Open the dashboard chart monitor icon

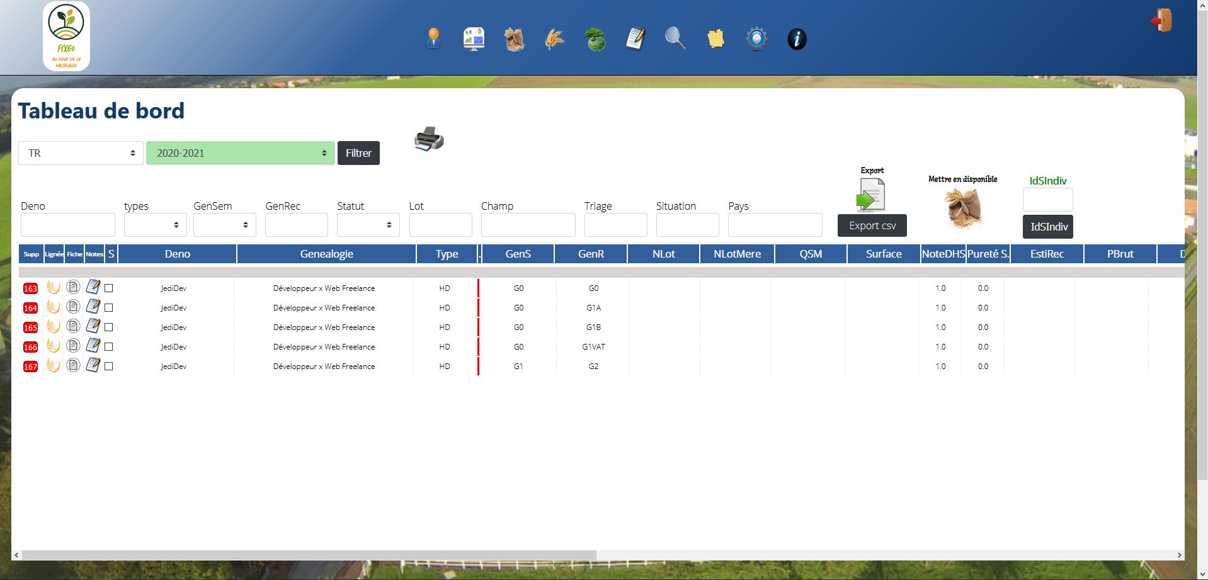click(474, 39)
